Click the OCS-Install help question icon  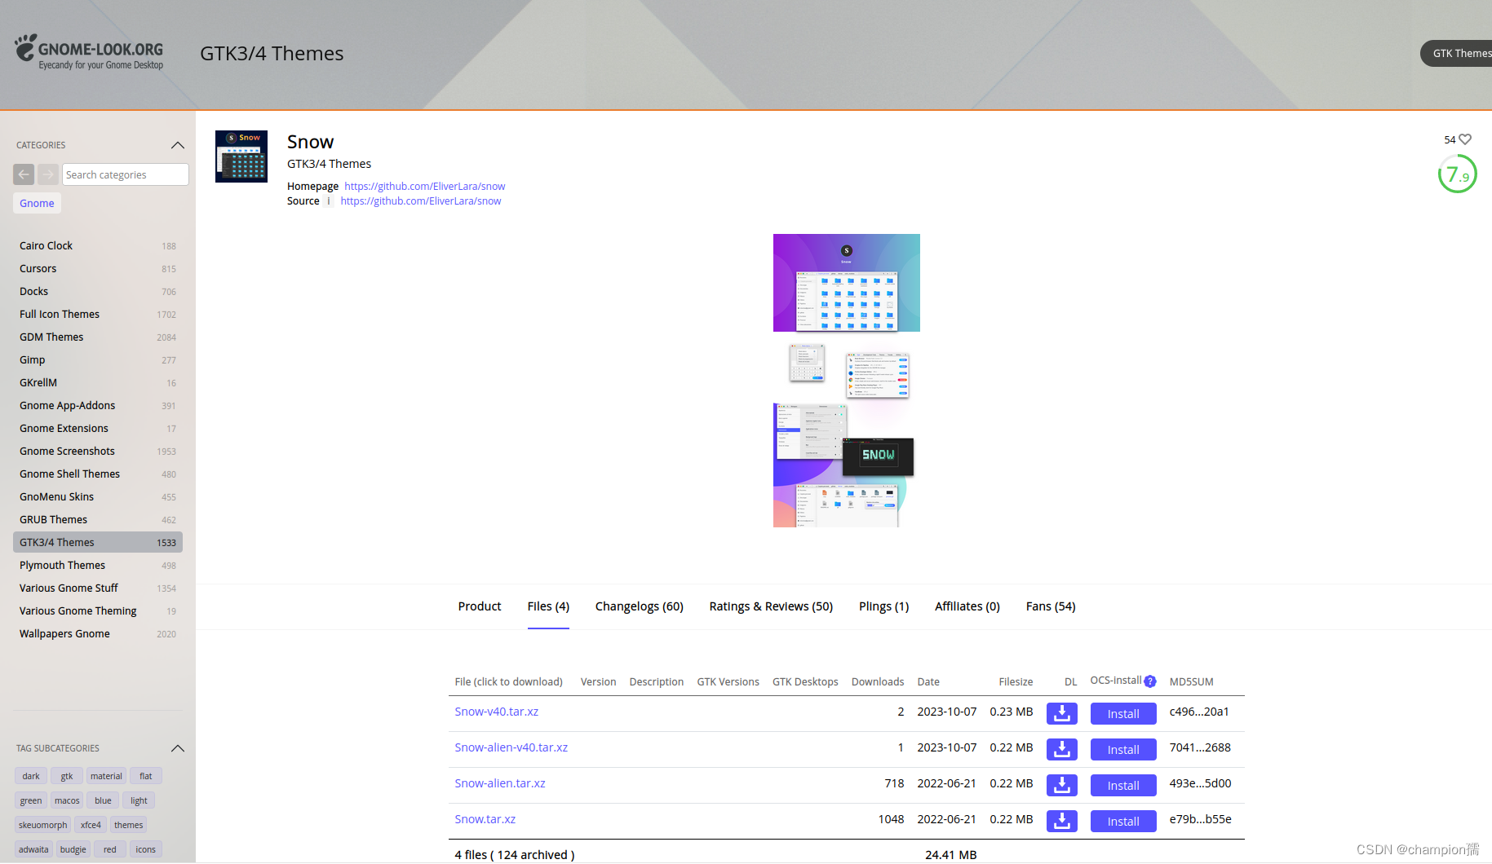(1150, 681)
